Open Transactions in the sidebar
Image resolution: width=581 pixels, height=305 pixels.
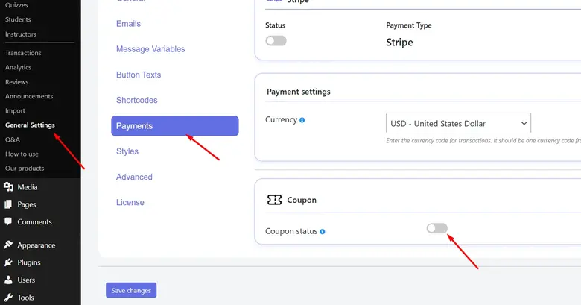pos(23,53)
